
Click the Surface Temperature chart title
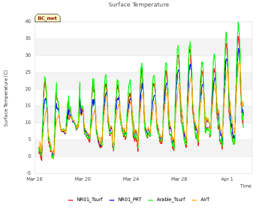pyautogui.click(x=139, y=5)
